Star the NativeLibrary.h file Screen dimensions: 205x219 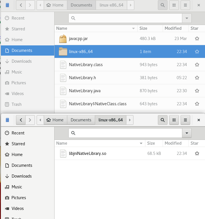pos(197,78)
